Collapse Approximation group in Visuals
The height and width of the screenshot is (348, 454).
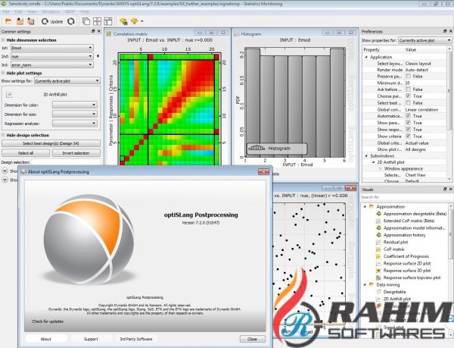pyautogui.click(x=365, y=206)
